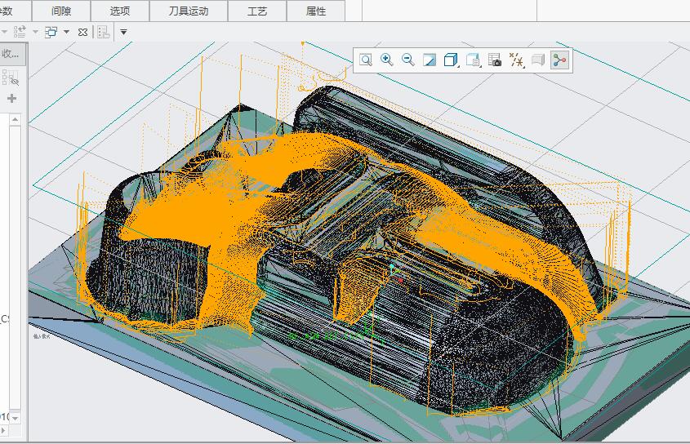Click the left panel scroll-up arrow
The height and width of the screenshot is (444, 690).
pos(15,120)
